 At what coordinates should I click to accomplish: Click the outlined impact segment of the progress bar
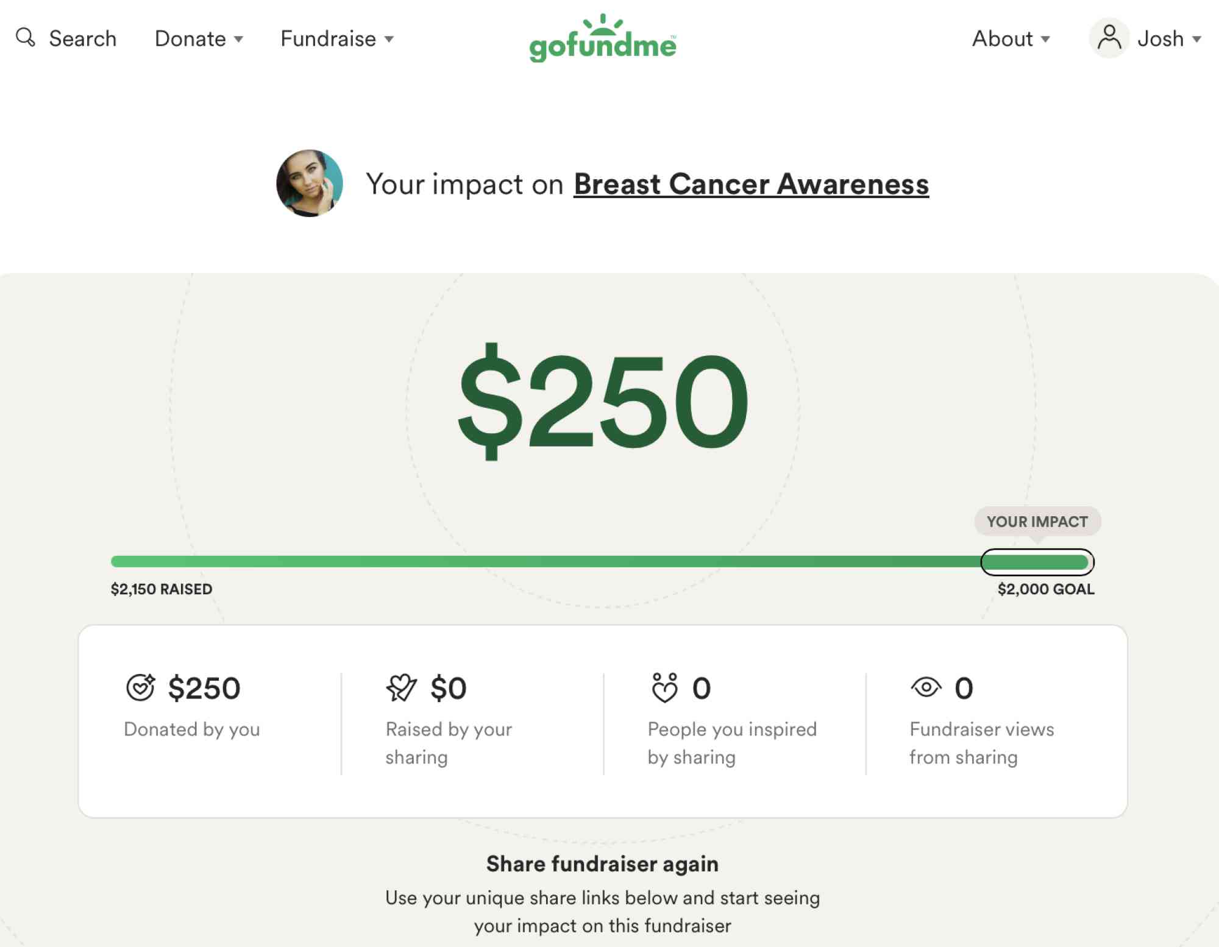pos(1037,562)
